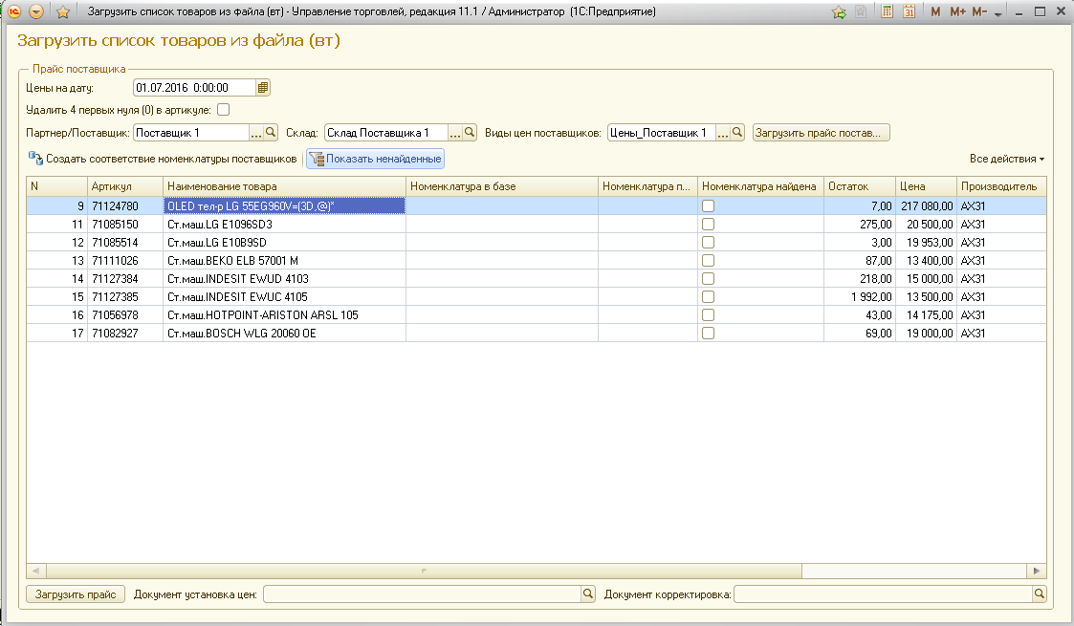
Task: Click the greyed star document icon
Action: [x=861, y=11]
